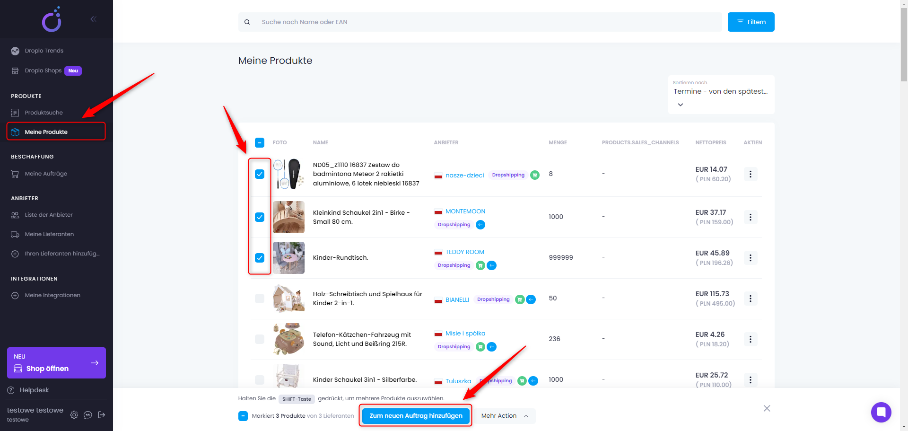Click the Holz-Schreibtisch product thumbnail
The height and width of the screenshot is (431, 908).
point(288,299)
